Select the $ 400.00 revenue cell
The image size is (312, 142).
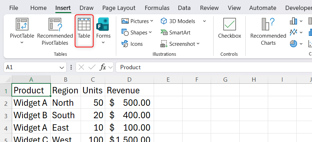129,115
